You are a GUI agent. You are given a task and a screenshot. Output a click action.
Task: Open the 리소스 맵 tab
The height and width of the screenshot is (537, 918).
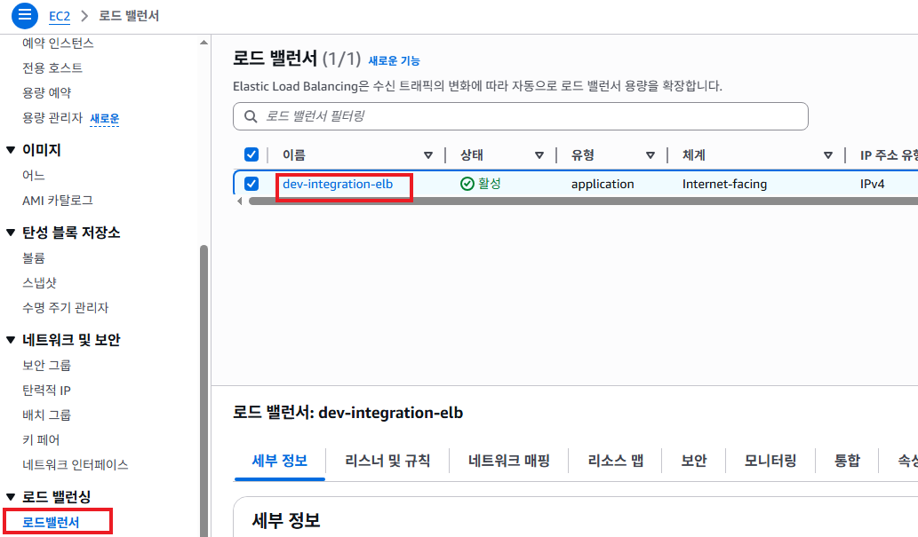coord(615,461)
